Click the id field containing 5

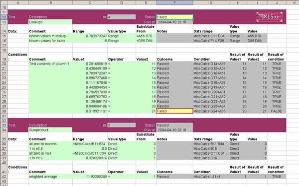(x=122, y=125)
